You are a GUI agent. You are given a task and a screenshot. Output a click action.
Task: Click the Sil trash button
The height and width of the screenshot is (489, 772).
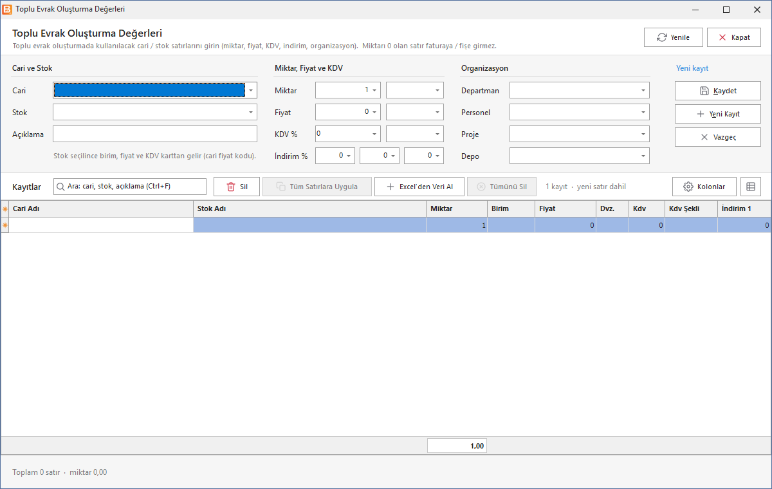(x=237, y=187)
